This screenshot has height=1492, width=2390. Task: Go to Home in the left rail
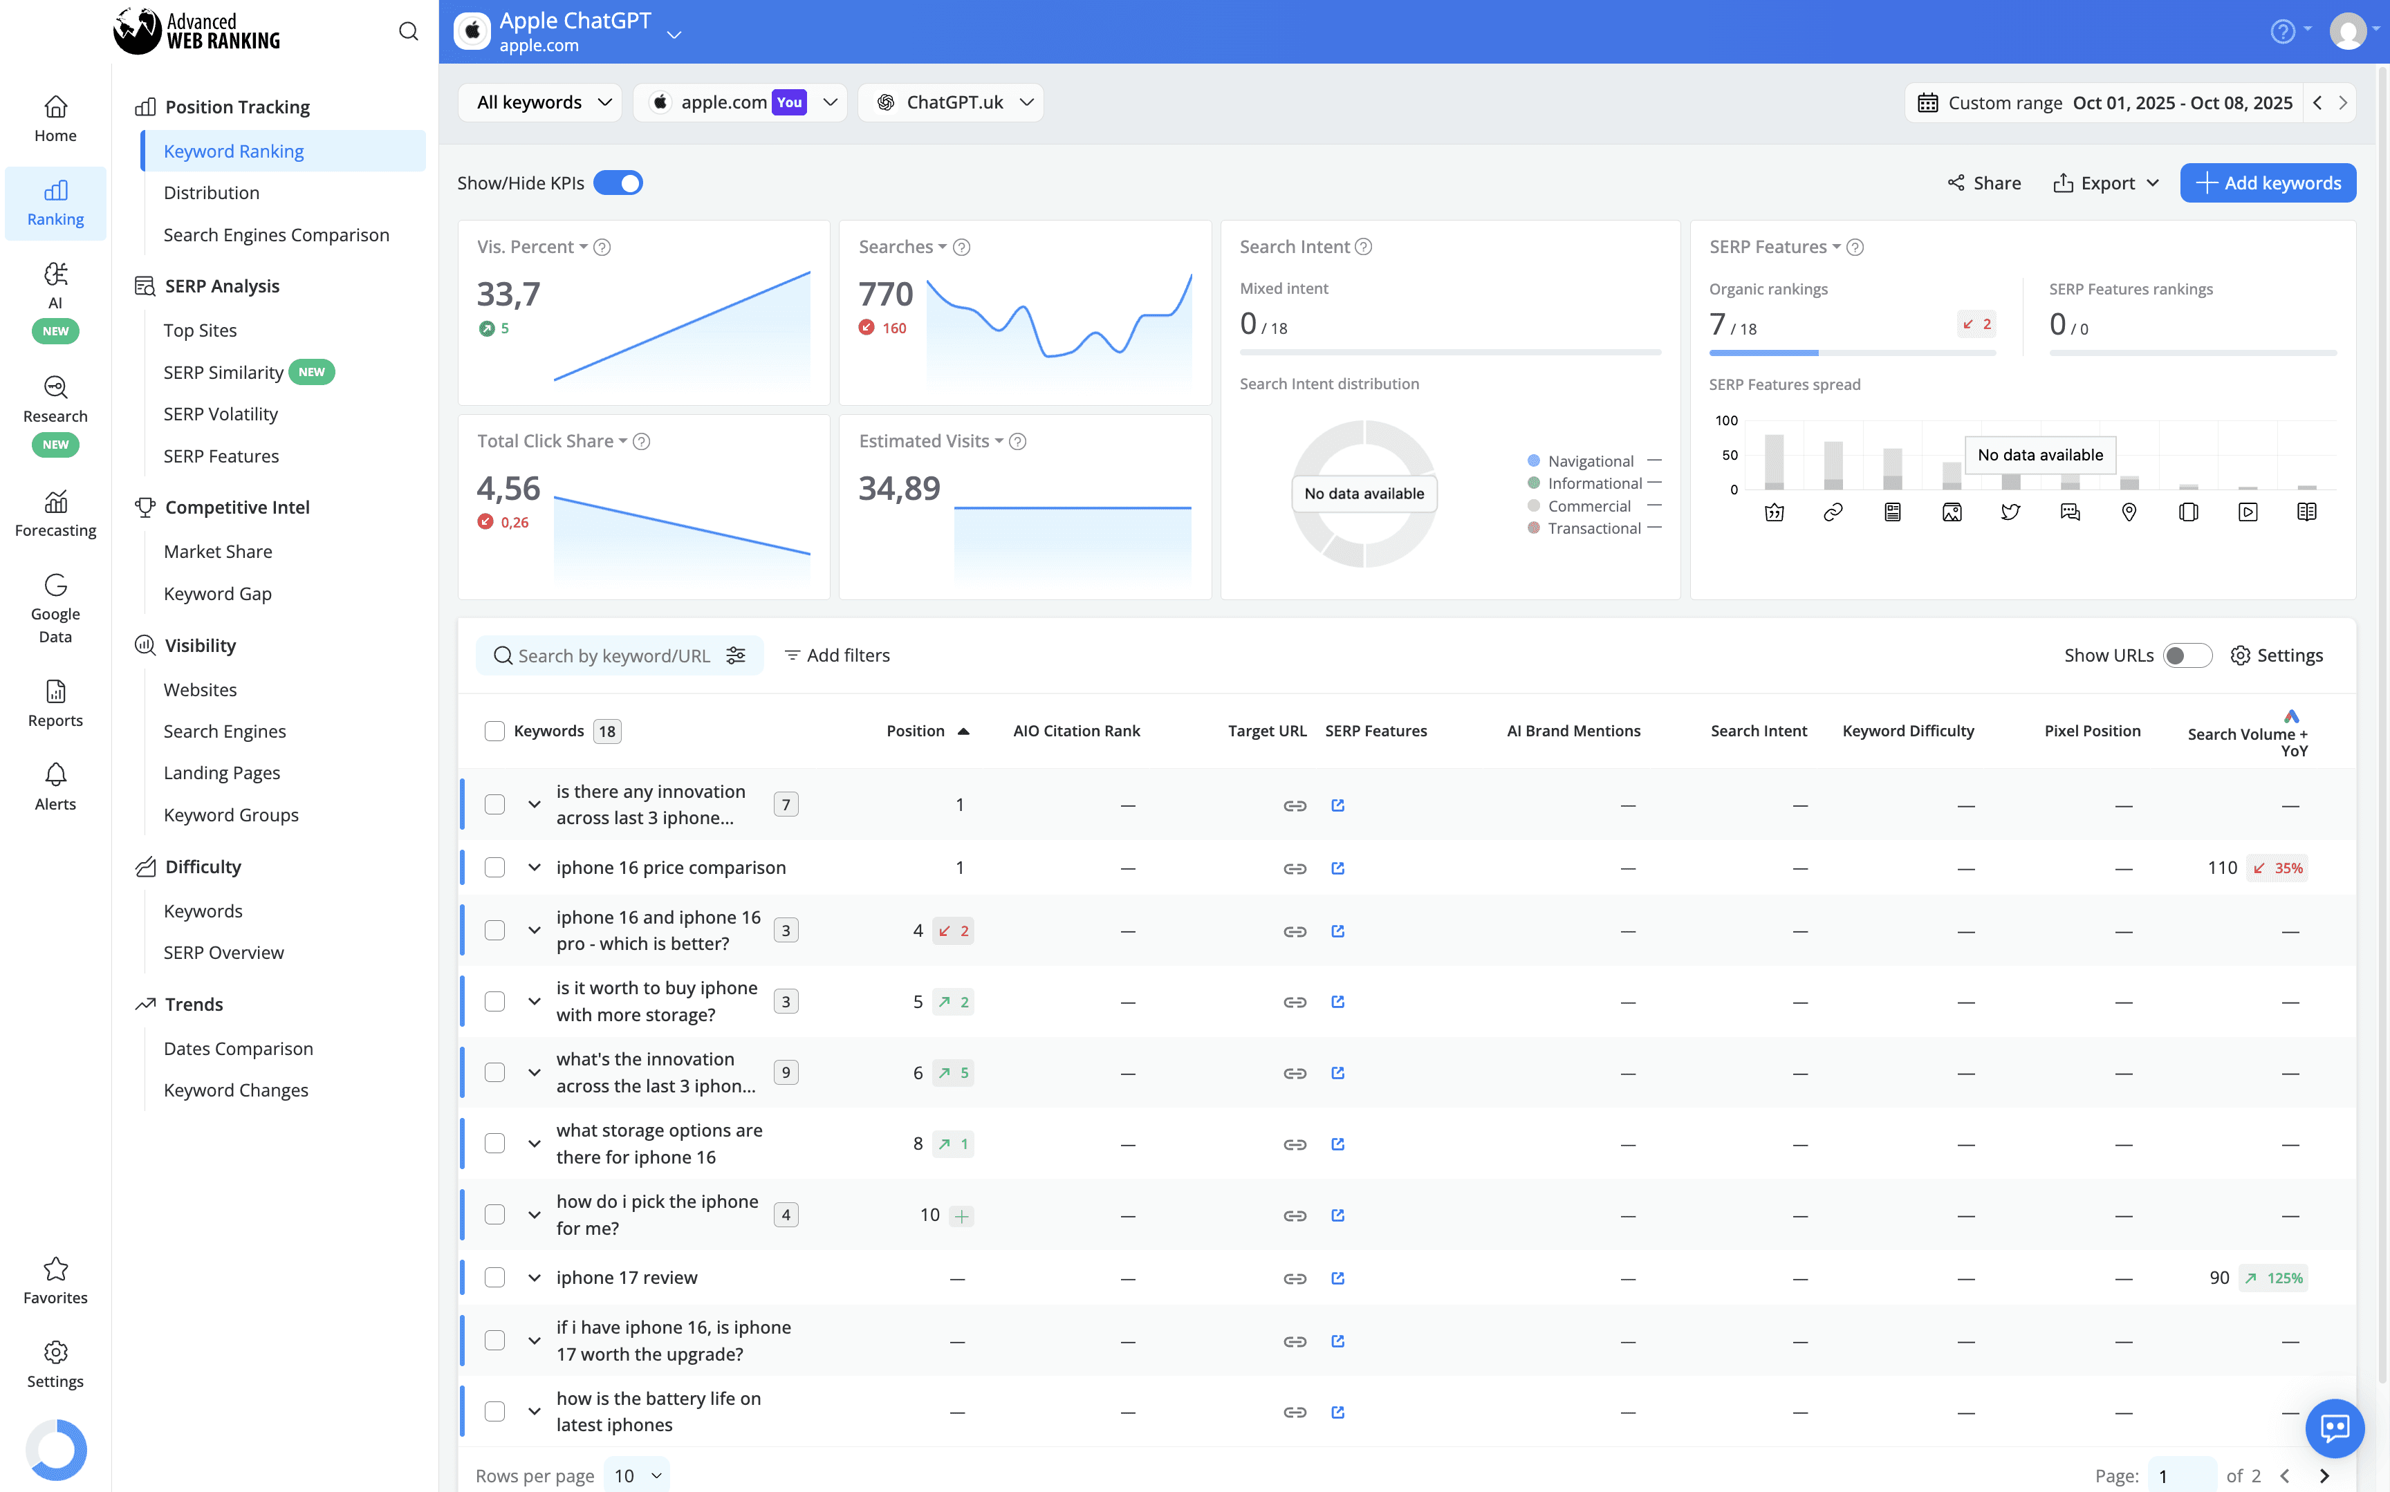[55, 120]
